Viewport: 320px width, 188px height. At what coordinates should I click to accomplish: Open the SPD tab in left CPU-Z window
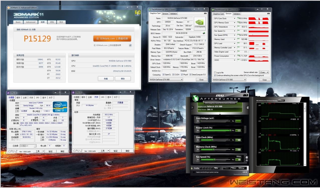click(37, 97)
